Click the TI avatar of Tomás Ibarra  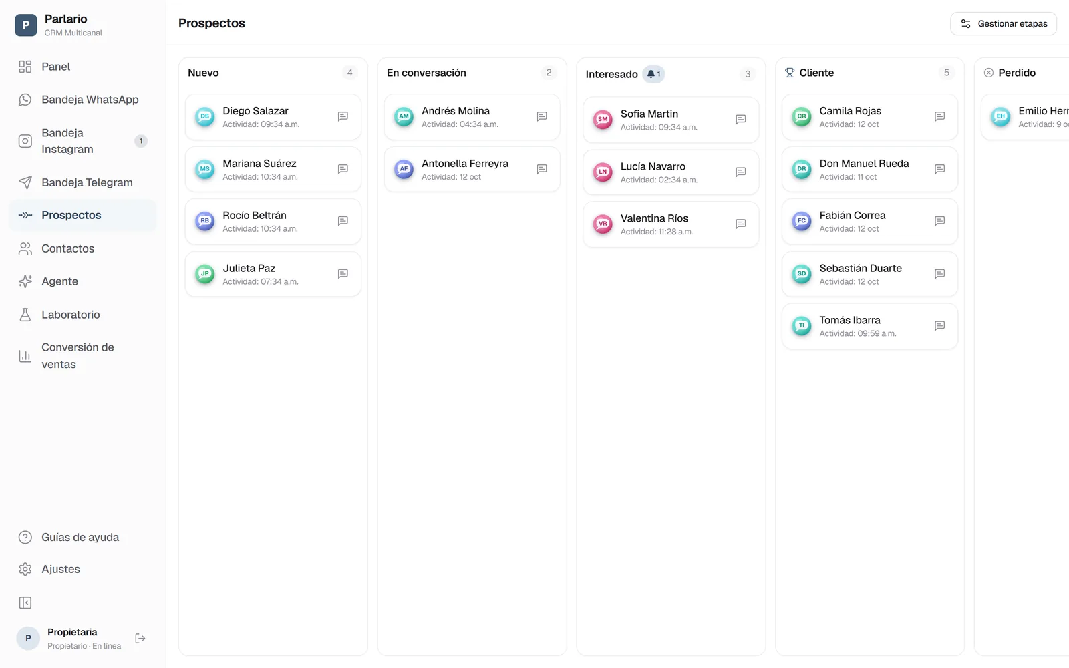coord(802,326)
